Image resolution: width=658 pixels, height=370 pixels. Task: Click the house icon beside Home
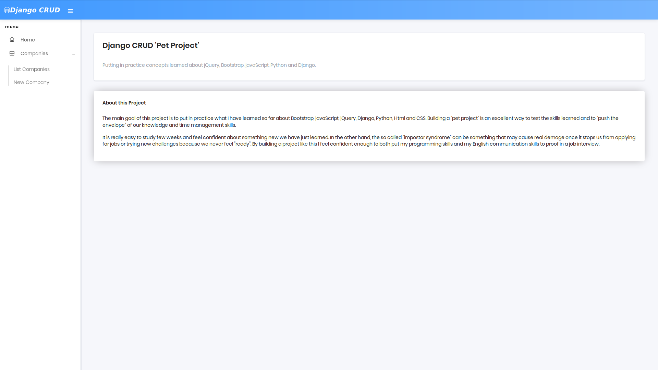pyautogui.click(x=12, y=39)
